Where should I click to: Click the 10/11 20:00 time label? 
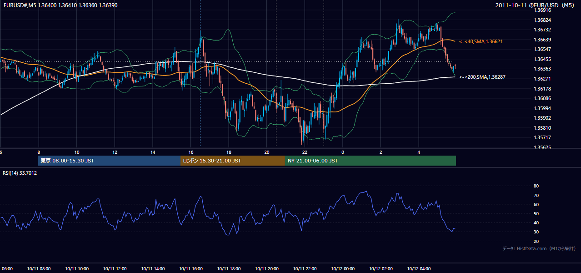(266, 269)
